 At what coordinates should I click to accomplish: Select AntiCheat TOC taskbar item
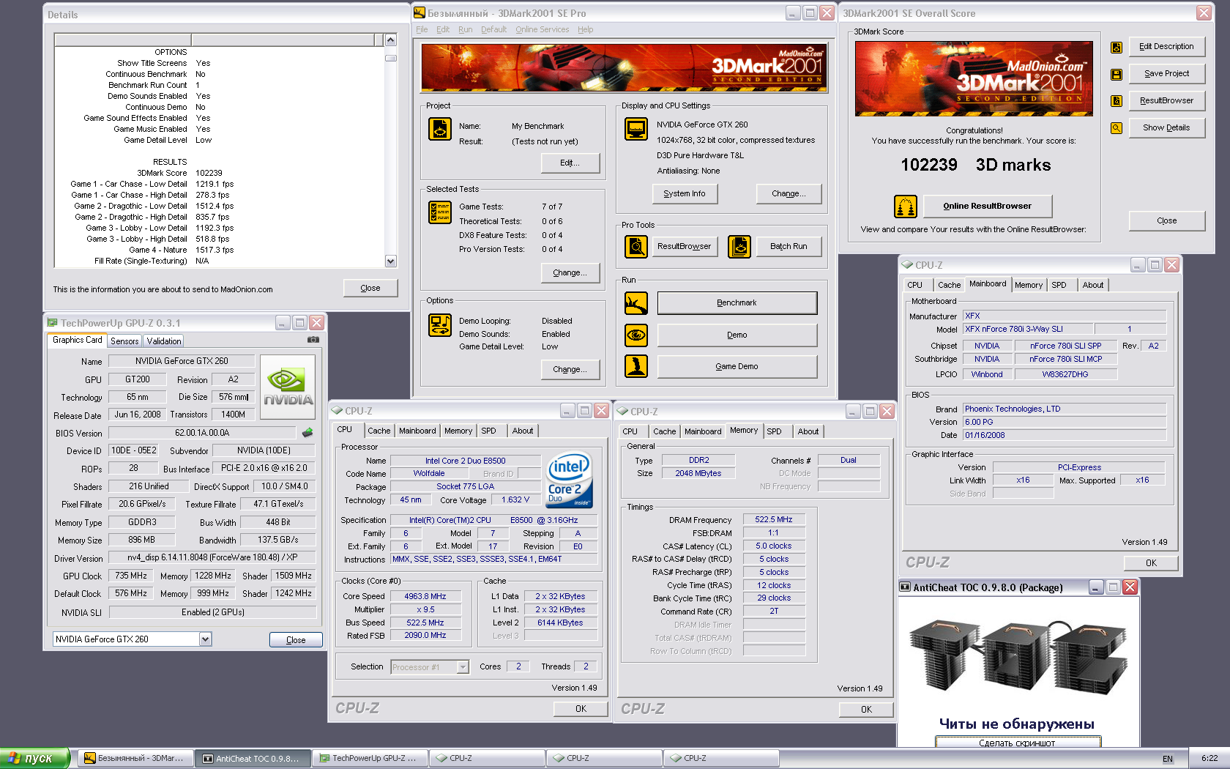[x=252, y=759]
